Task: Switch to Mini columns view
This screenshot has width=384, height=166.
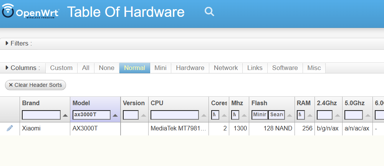Action: click(x=161, y=68)
